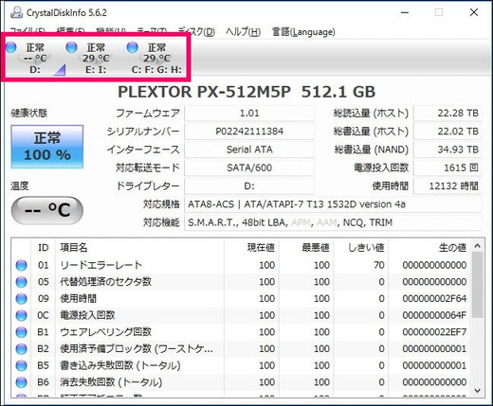
Task: Click the しきい値 column header
Action: [361, 248]
